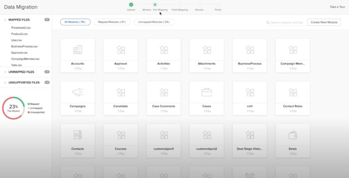
Task: Open the Take a Tour link
Action: tap(338, 7)
